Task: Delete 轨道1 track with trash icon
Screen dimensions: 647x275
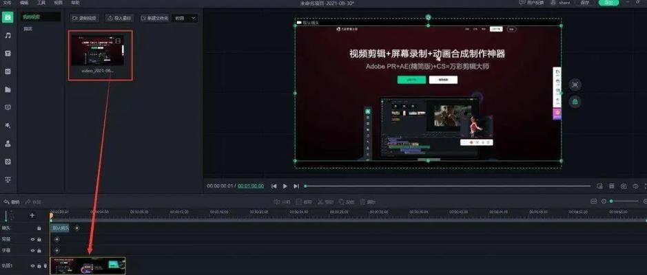Action: click(45, 266)
